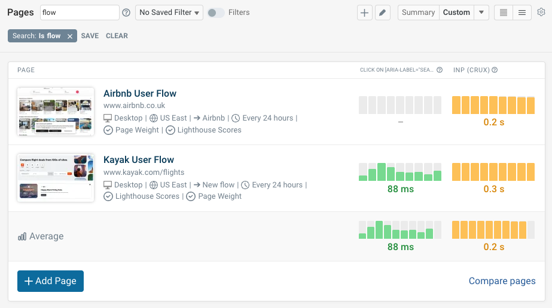The height and width of the screenshot is (308, 552).
Task: Click the Airbnb empty gray bar chart
Action: (400, 105)
